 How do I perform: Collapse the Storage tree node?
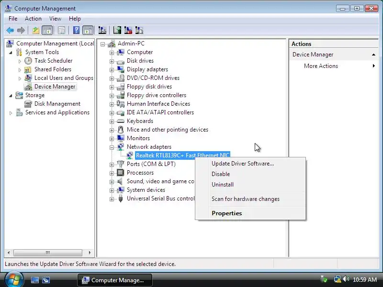11,96
